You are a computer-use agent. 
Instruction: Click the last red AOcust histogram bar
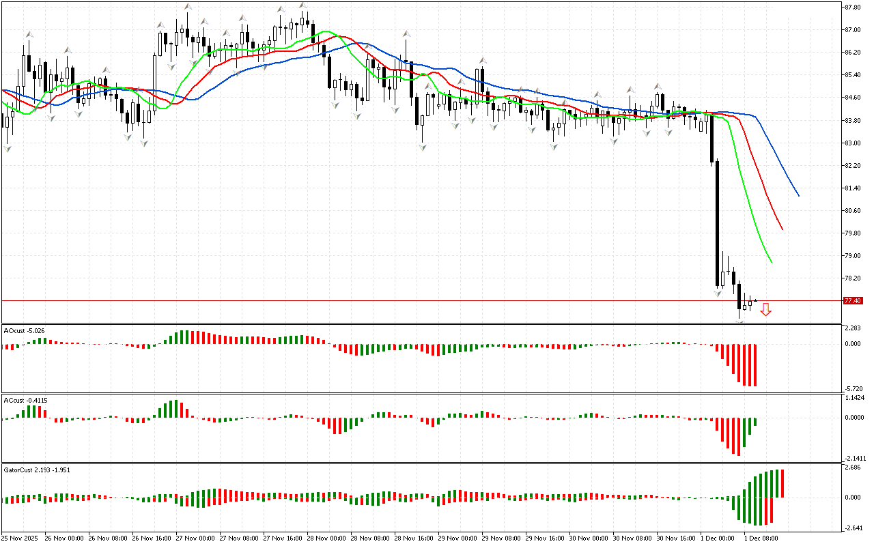(755, 365)
